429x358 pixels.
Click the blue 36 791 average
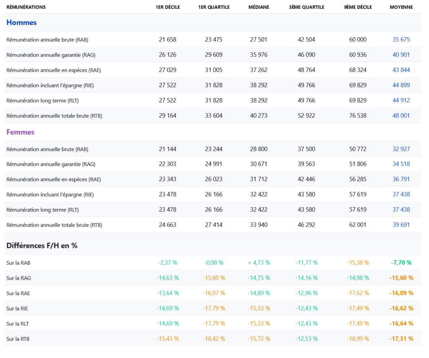click(x=401, y=179)
